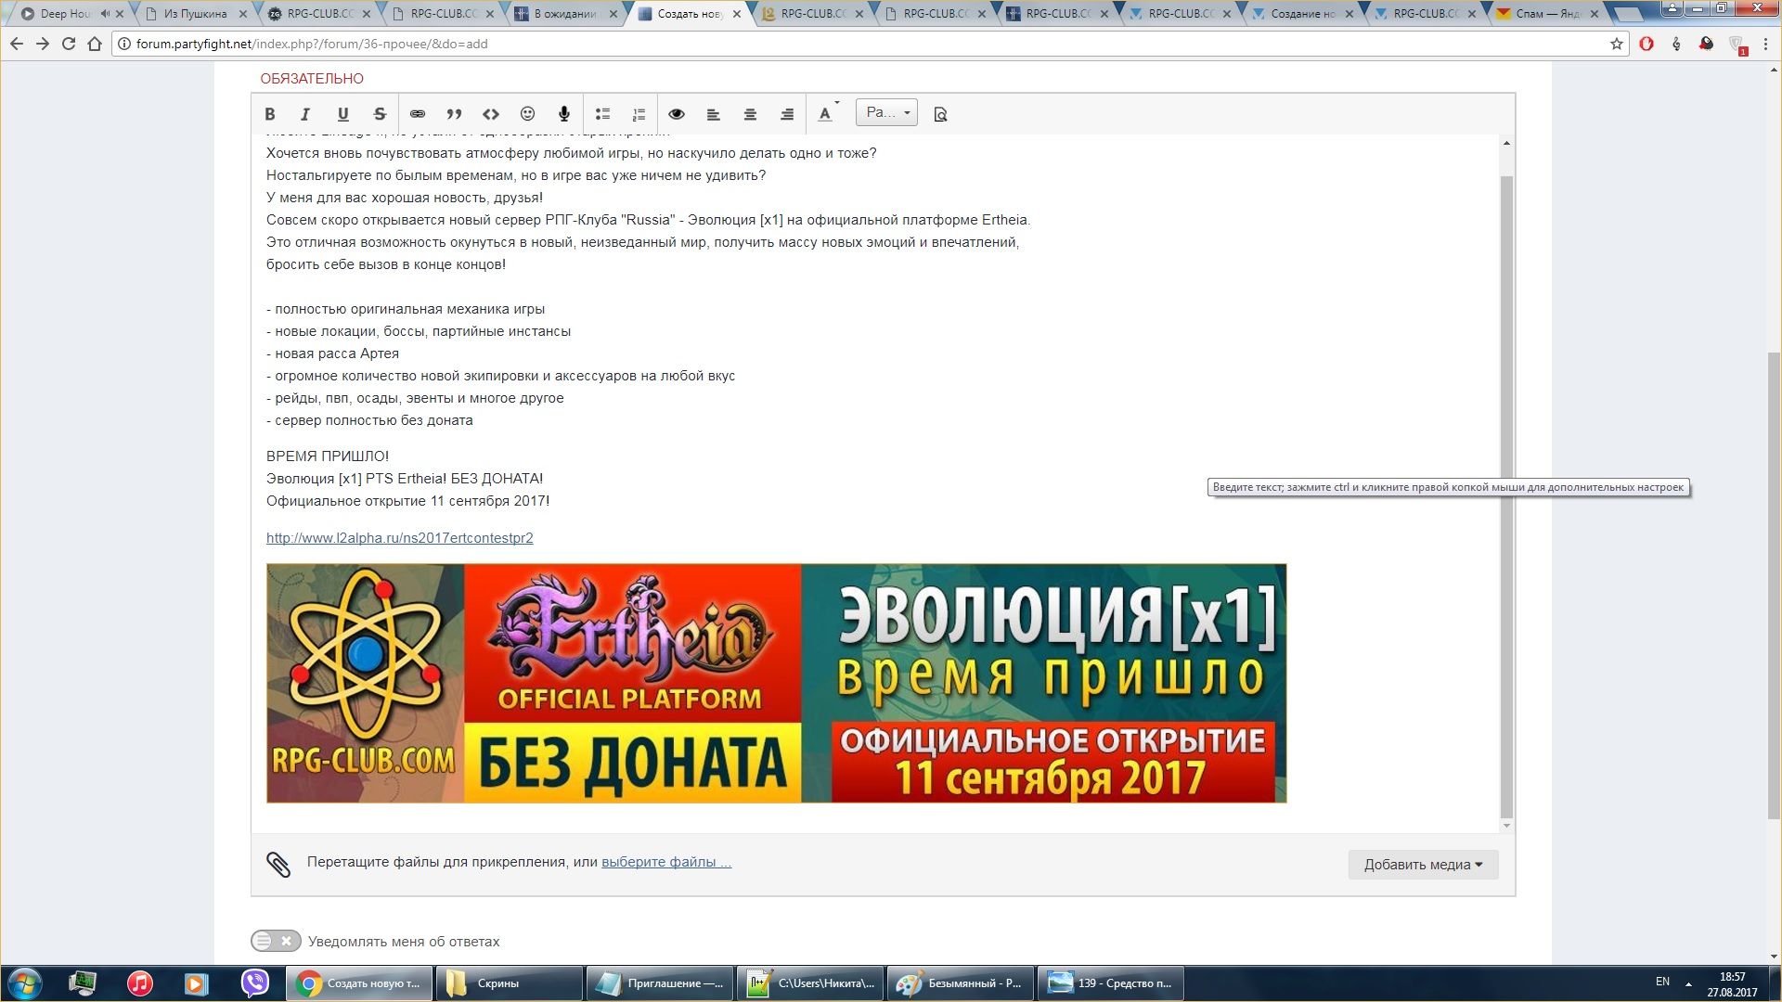The image size is (1782, 1002).
Task: Open the Windows Start menu
Action: point(24,983)
